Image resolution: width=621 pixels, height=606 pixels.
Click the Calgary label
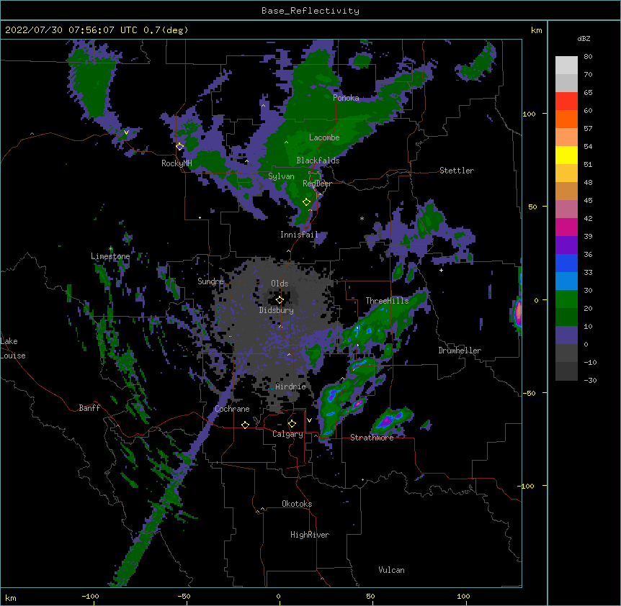287,434
